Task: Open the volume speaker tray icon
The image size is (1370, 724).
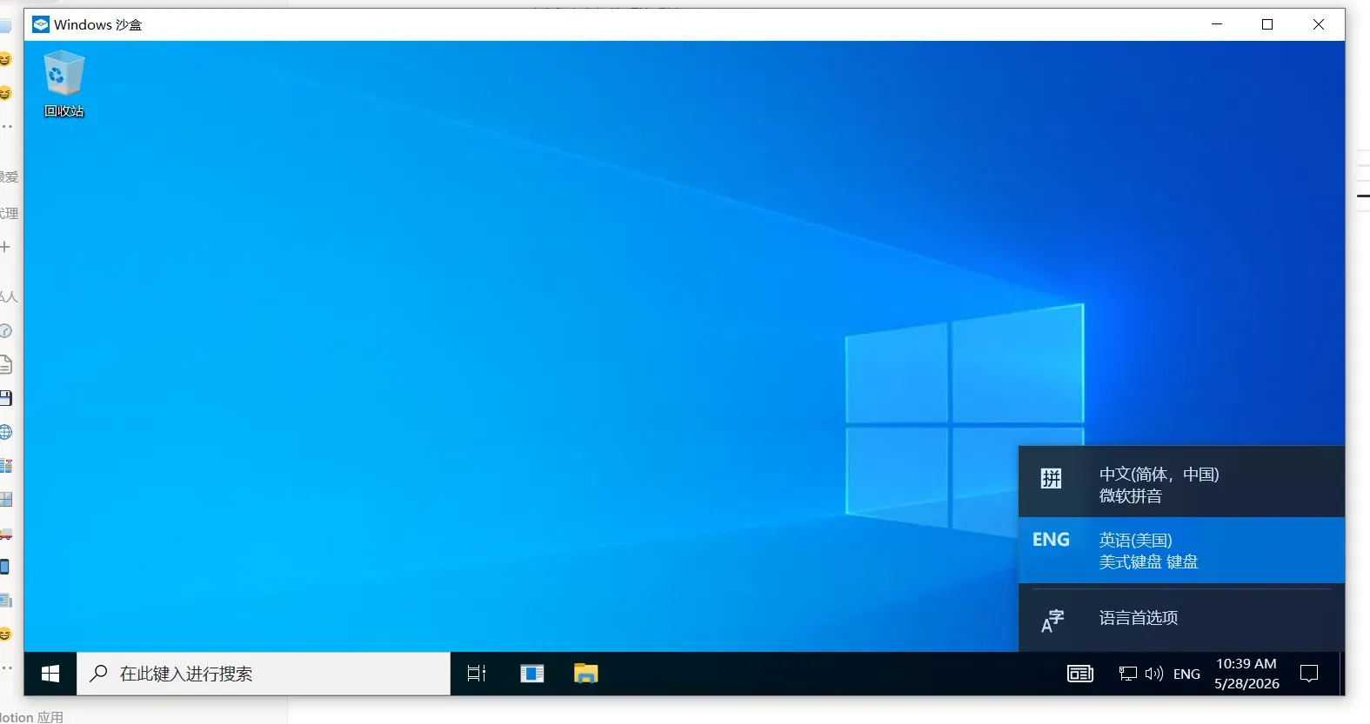Action: pos(1154,674)
